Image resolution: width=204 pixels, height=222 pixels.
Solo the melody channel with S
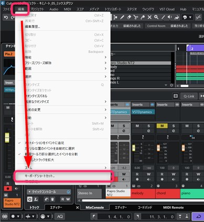pyautogui.click(x=148, y=125)
